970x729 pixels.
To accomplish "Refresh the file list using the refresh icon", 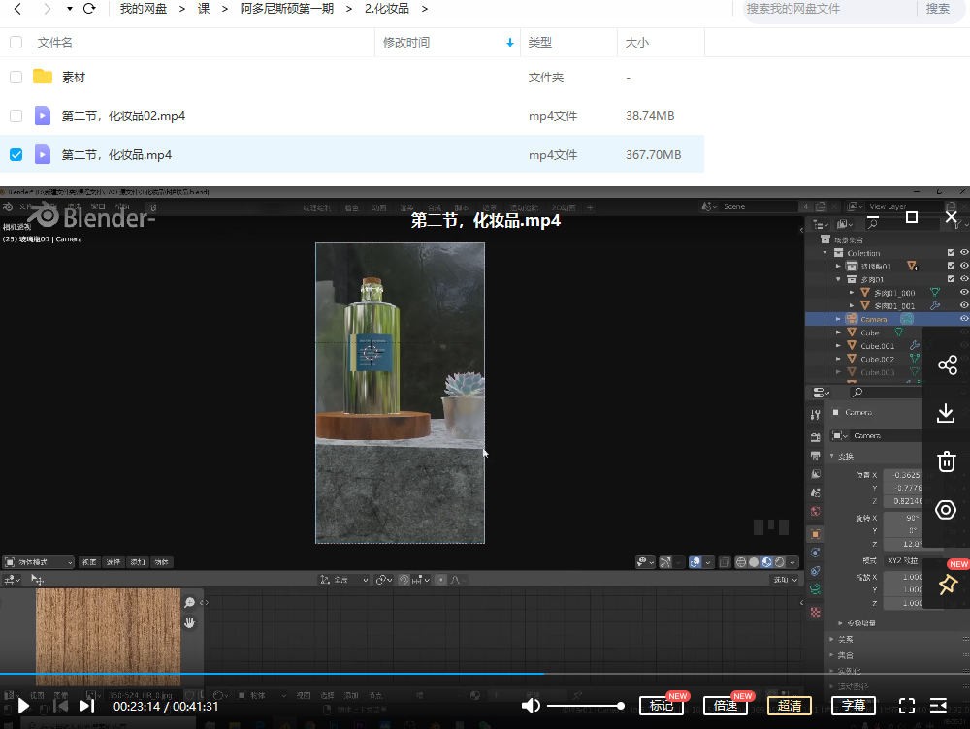I will 87,9.
